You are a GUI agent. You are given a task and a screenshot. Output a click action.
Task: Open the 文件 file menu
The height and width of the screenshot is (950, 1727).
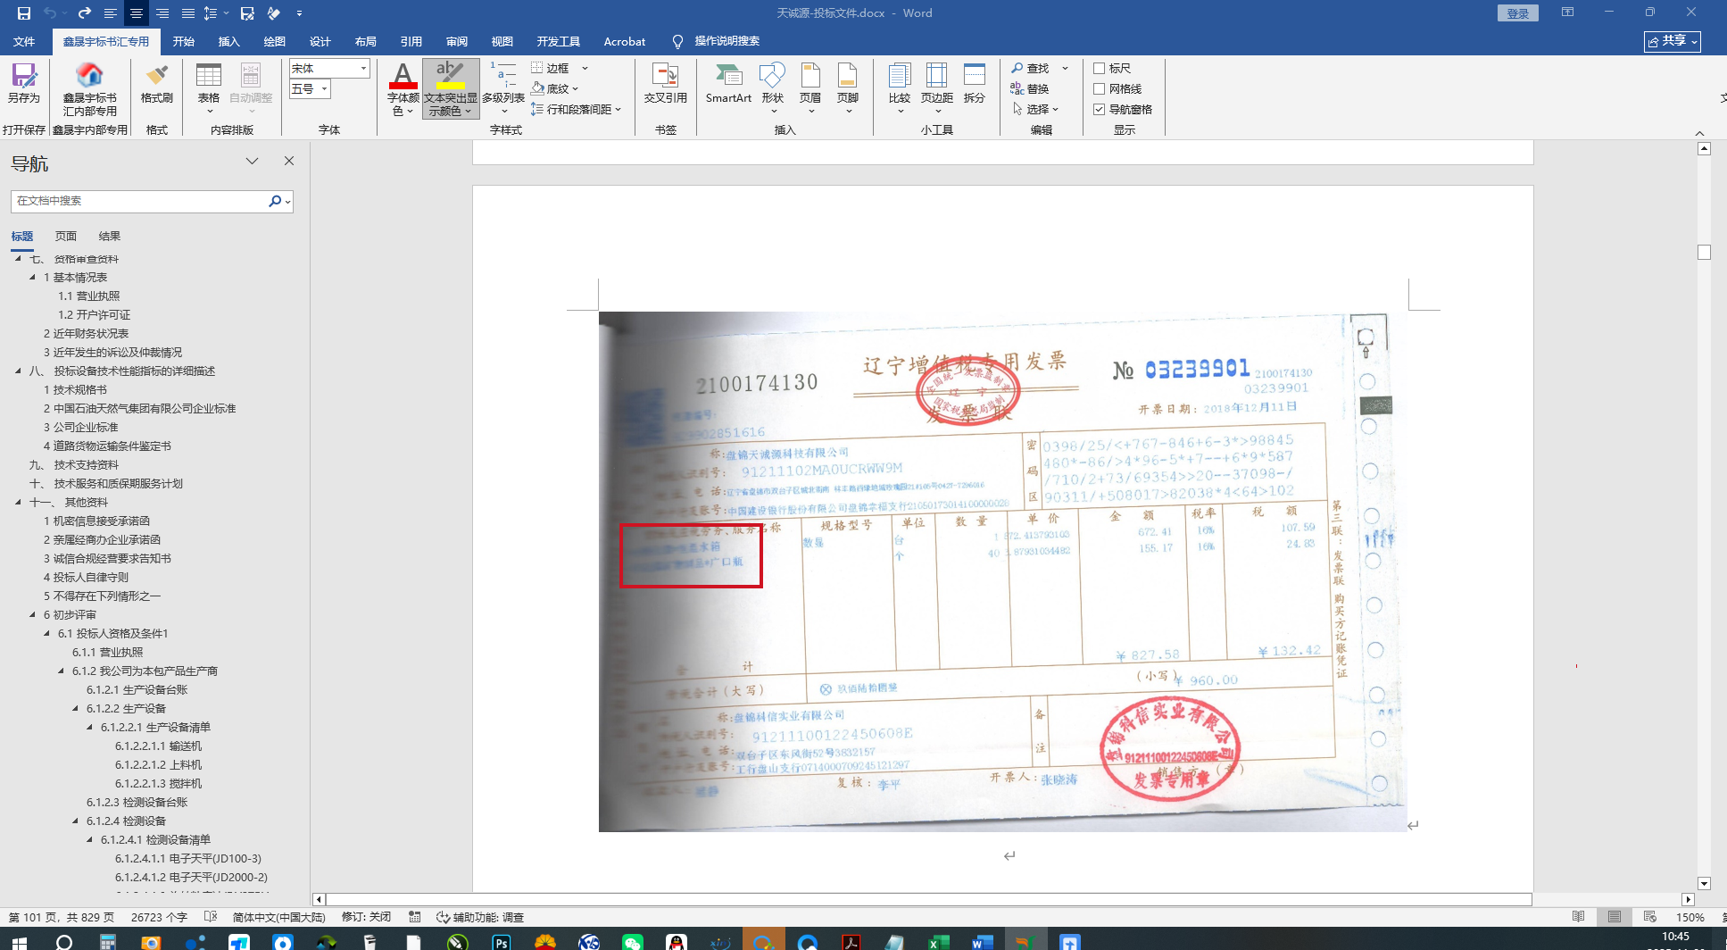coord(24,41)
